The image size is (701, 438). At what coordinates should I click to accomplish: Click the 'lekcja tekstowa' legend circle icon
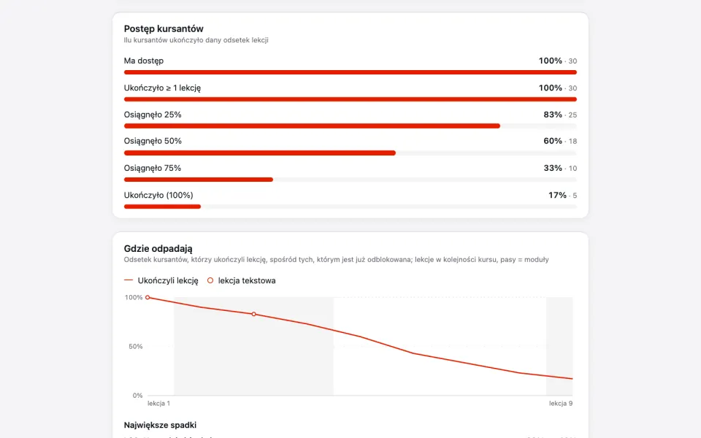tap(210, 280)
